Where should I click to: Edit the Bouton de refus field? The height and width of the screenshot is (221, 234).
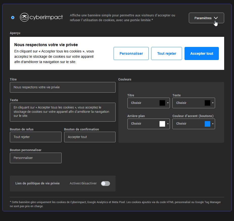tap(36, 137)
